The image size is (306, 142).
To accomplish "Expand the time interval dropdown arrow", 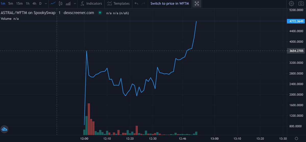I will coord(45,4).
